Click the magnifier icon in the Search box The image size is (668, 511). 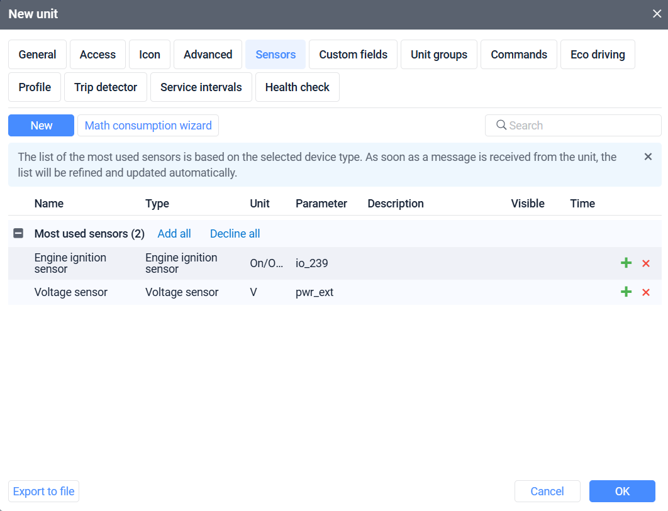(x=501, y=125)
